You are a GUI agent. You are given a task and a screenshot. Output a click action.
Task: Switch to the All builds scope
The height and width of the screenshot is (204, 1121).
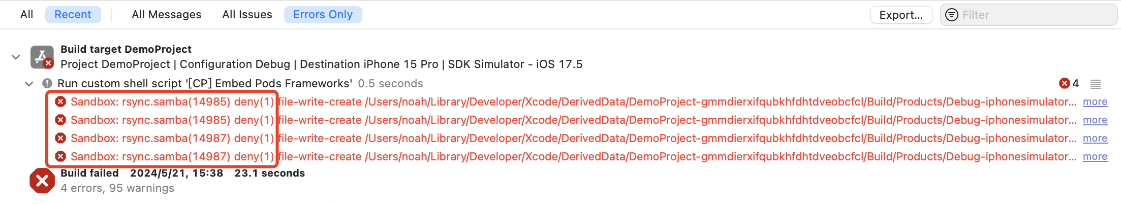pyautogui.click(x=27, y=15)
